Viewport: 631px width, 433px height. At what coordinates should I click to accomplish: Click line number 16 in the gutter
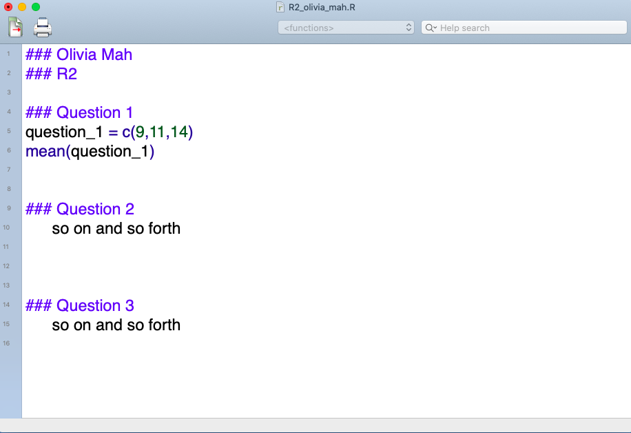click(x=6, y=343)
